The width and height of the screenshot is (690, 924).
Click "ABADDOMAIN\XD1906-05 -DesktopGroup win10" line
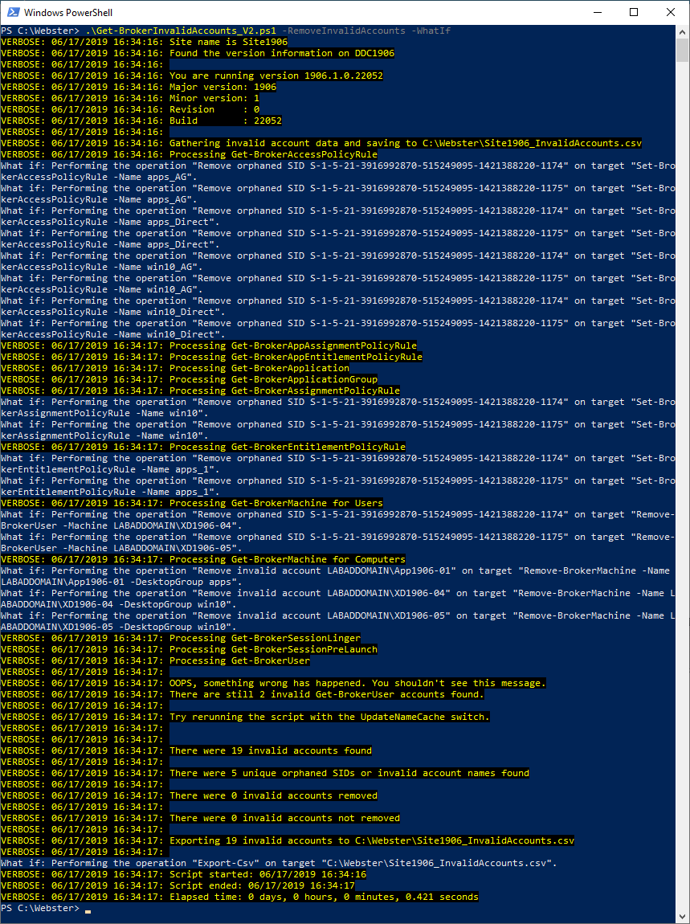click(118, 627)
